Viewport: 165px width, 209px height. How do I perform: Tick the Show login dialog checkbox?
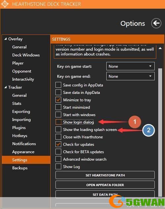(x=58, y=122)
